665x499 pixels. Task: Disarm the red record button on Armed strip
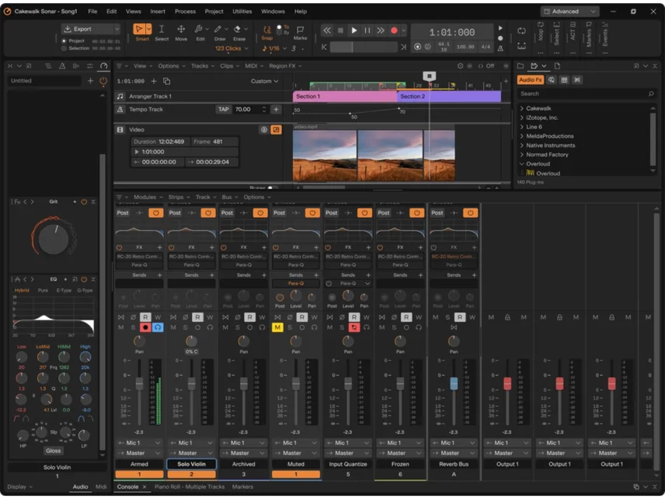(146, 328)
